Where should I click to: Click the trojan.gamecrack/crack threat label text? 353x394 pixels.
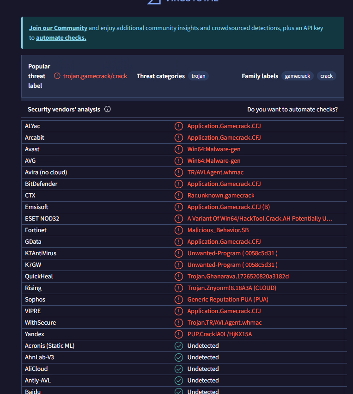coord(95,76)
